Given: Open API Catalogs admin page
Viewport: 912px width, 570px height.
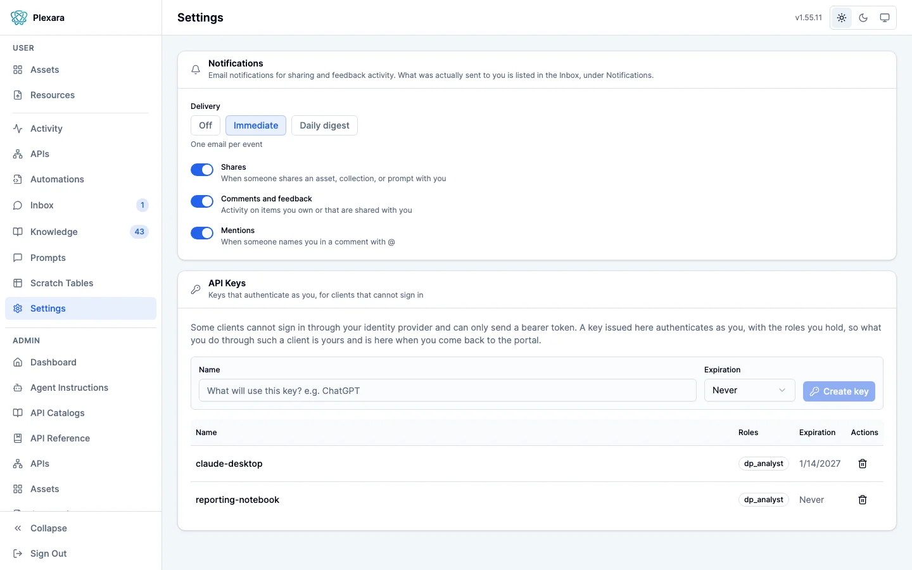Looking at the screenshot, I should click(80, 413).
